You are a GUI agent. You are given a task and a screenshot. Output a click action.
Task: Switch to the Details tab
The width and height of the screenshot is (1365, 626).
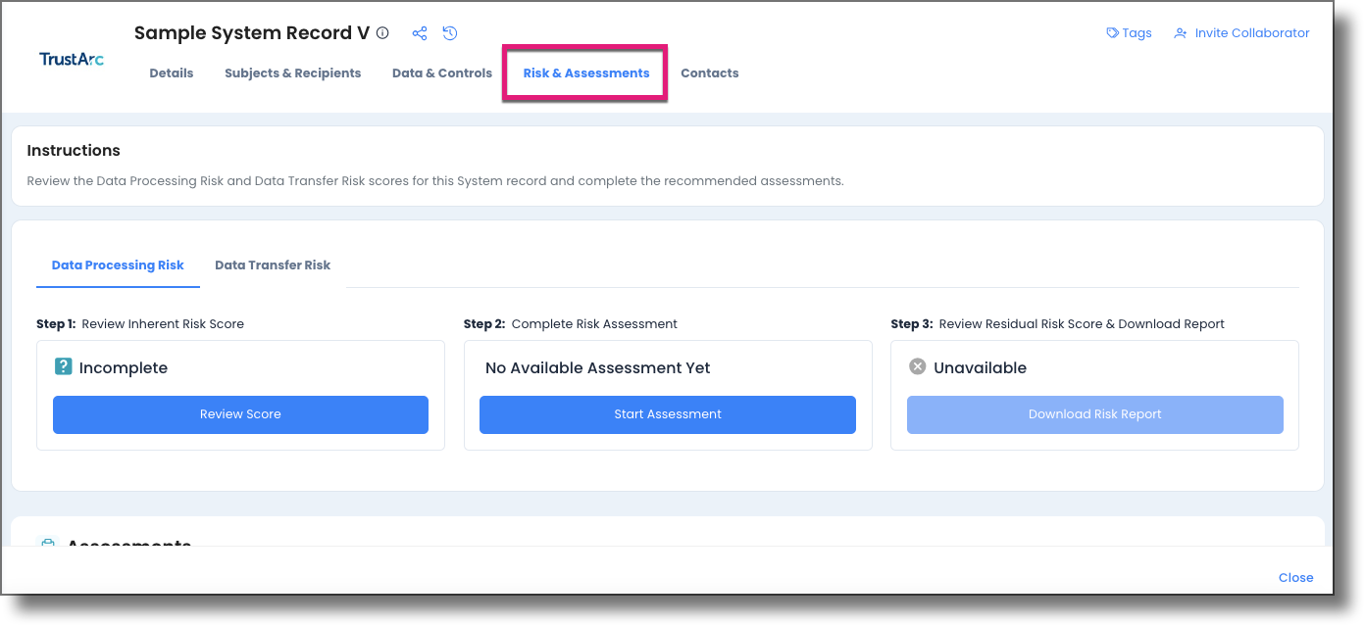coord(172,72)
